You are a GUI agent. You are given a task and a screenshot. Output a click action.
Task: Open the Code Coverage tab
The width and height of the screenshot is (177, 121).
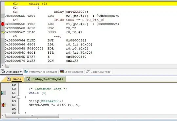[x=98, y=72]
